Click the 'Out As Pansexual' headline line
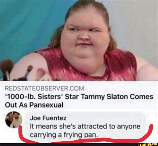 tap(34, 105)
